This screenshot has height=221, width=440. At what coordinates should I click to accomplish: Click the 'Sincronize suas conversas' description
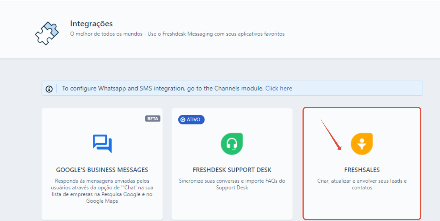[x=232, y=184]
